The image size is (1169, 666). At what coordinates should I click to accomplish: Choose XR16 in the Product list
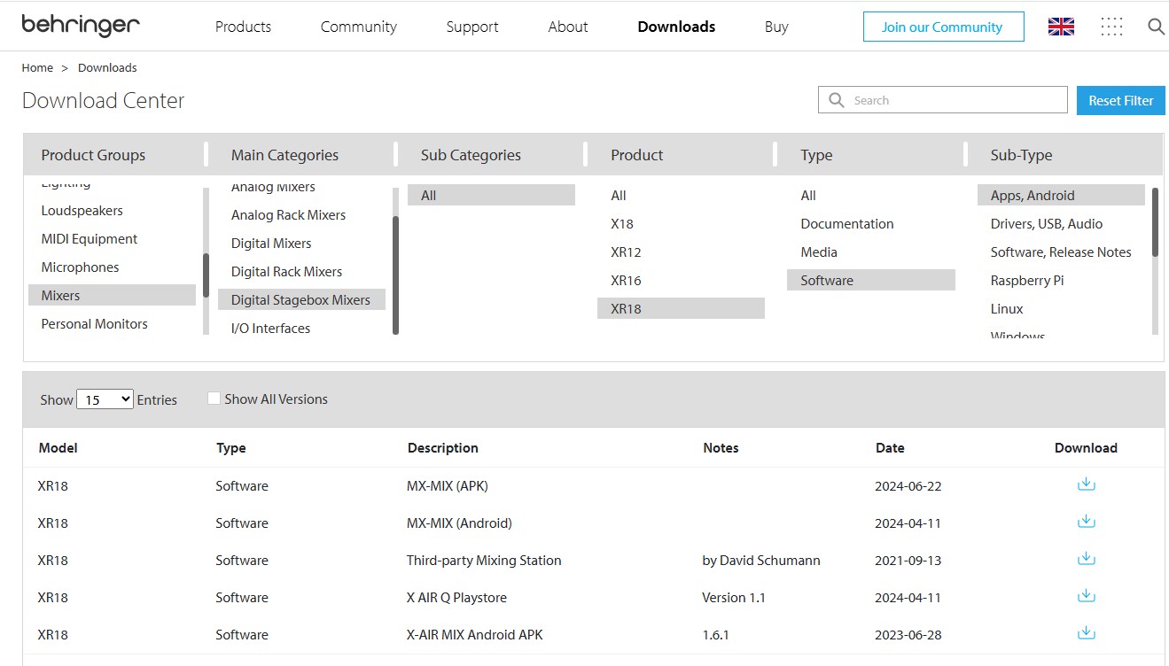[626, 281]
